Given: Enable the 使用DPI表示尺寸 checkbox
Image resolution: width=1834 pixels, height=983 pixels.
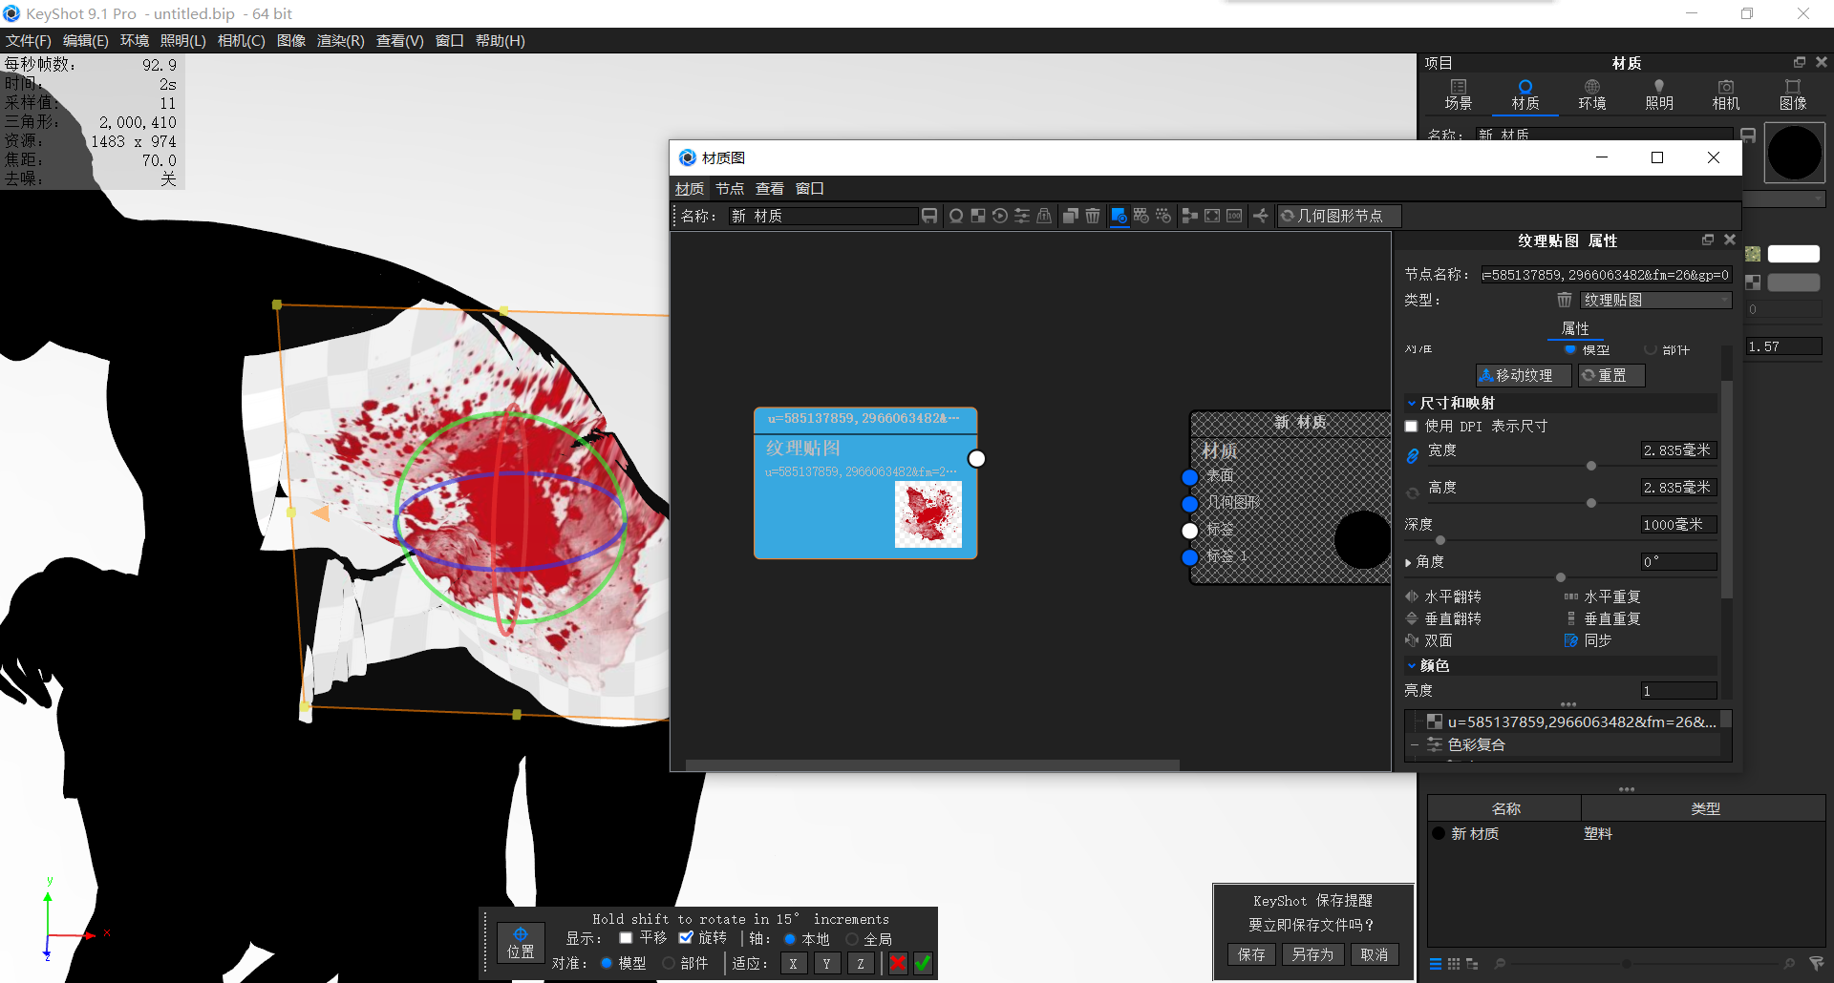Looking at the screenshot, I should pos(1411,426).
